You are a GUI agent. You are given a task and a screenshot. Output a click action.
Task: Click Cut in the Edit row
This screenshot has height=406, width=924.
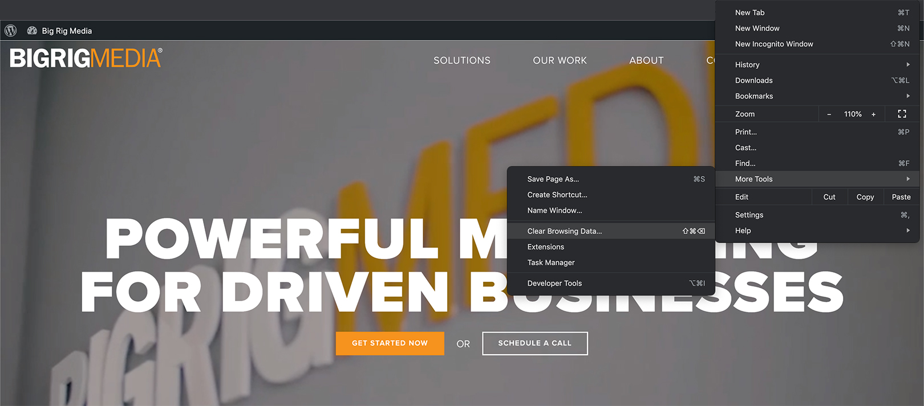829,197
